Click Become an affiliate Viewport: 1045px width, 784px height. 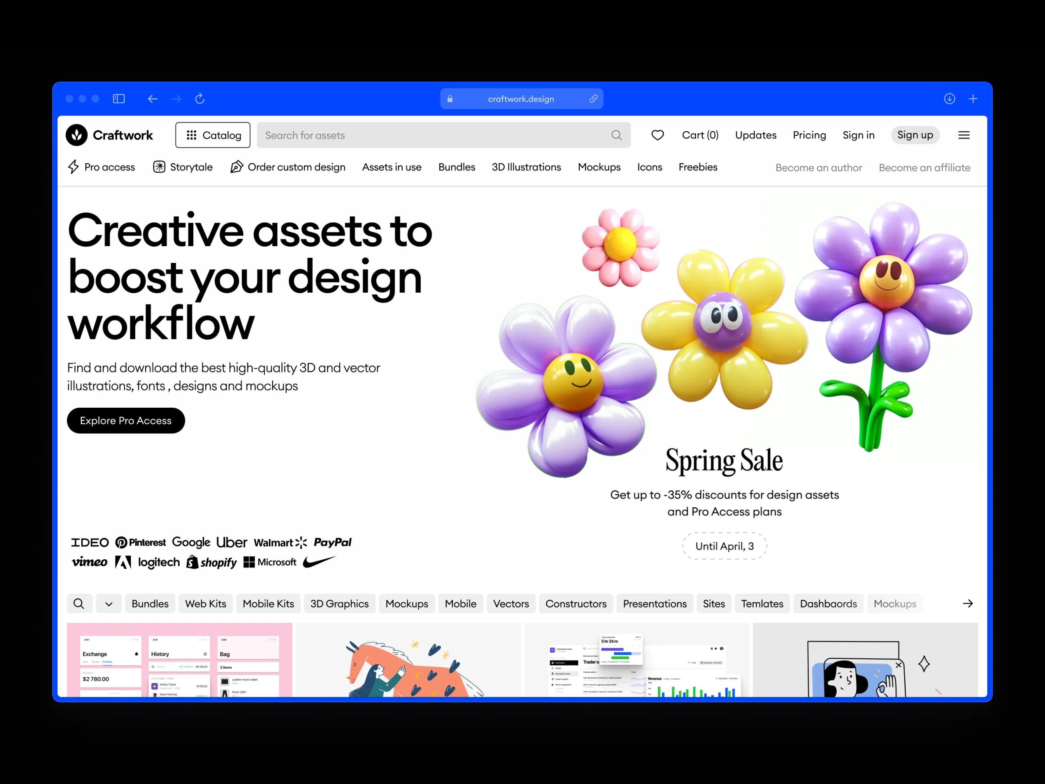click(x=924, y=168)
